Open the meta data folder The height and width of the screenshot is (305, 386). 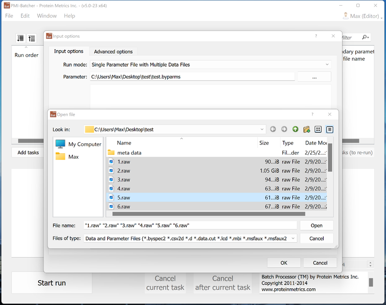[x=129, y=153]
